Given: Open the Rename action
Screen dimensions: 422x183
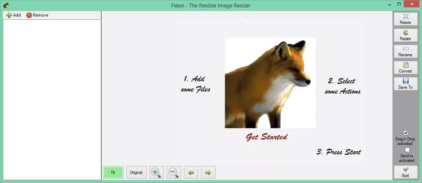Looking at the screenshot, I should tap(405, 51).
